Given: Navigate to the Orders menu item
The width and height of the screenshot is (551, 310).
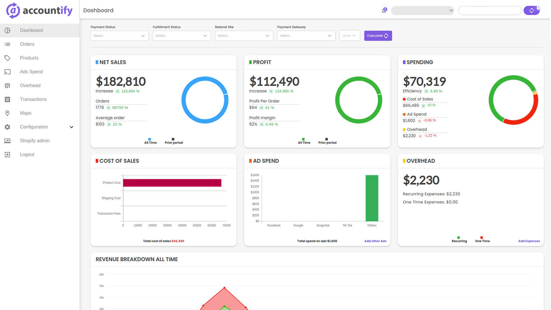Looking at the screenshot, I should pos(27,44).
